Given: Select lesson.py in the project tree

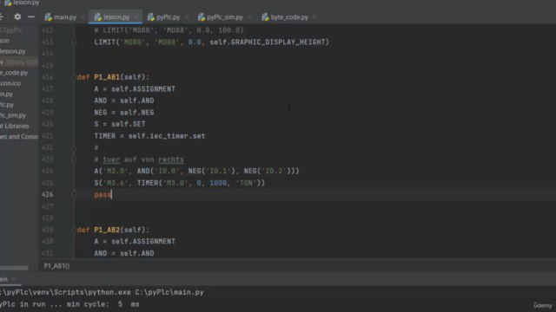Looking at the screenshot, I should (x=13, y=51).
